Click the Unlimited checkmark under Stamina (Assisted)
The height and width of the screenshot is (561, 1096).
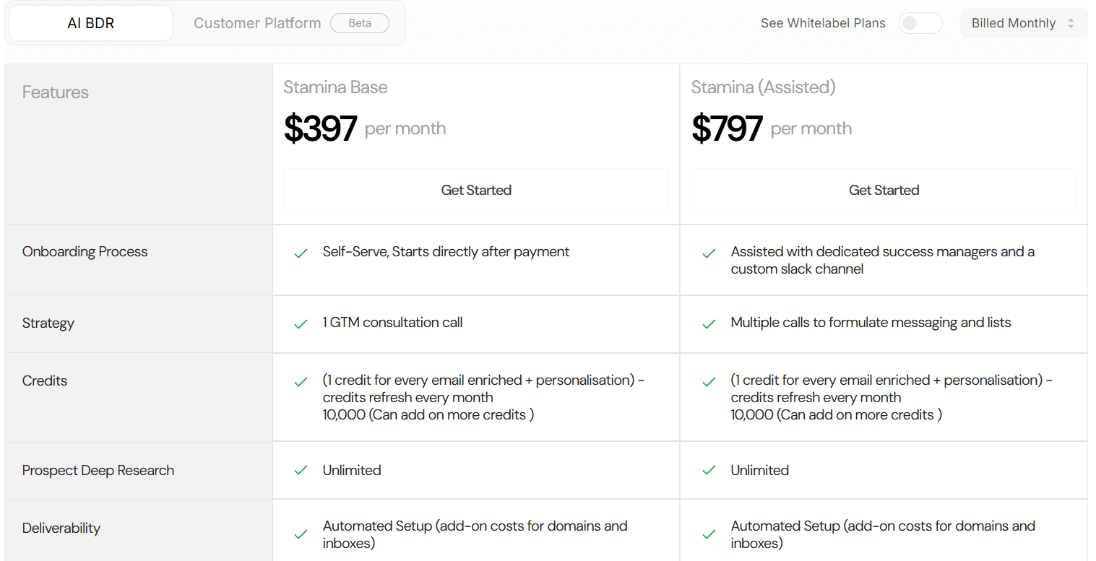point(709,470)
